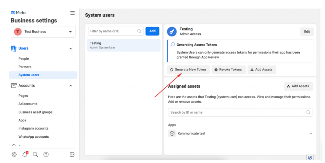Click the Kommunicate test app cube icon

(x=172, y=134)
